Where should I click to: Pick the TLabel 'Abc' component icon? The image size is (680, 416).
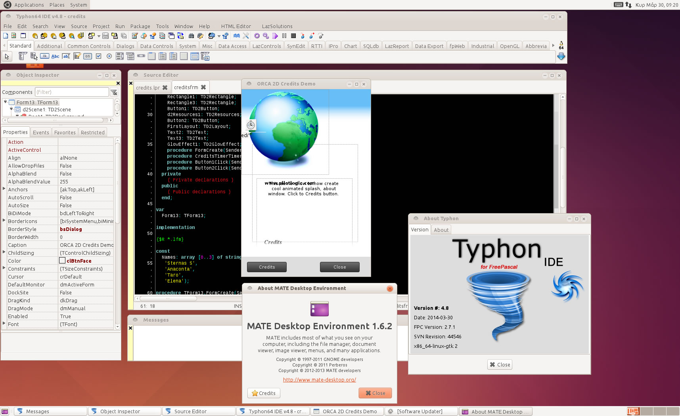click(x=56, y=56)
